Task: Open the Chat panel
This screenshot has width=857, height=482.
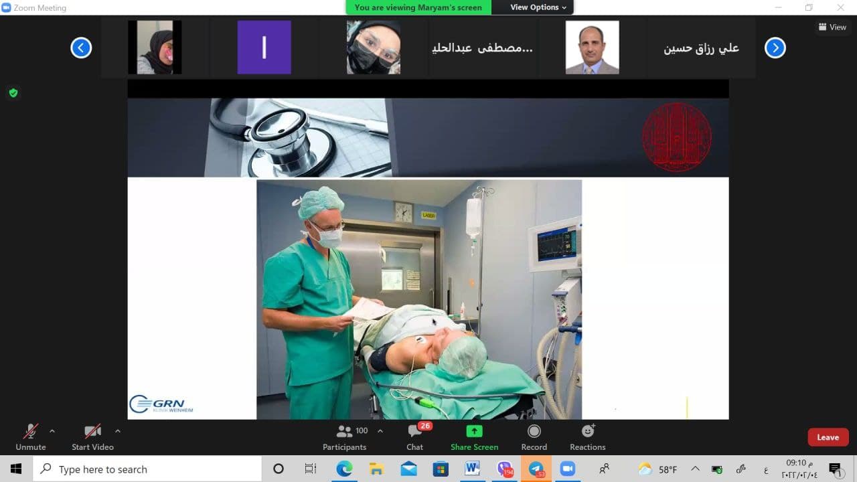Action: coord(415,437)
